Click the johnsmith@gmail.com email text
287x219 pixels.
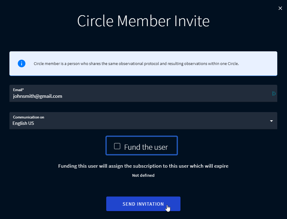point(37,96)
